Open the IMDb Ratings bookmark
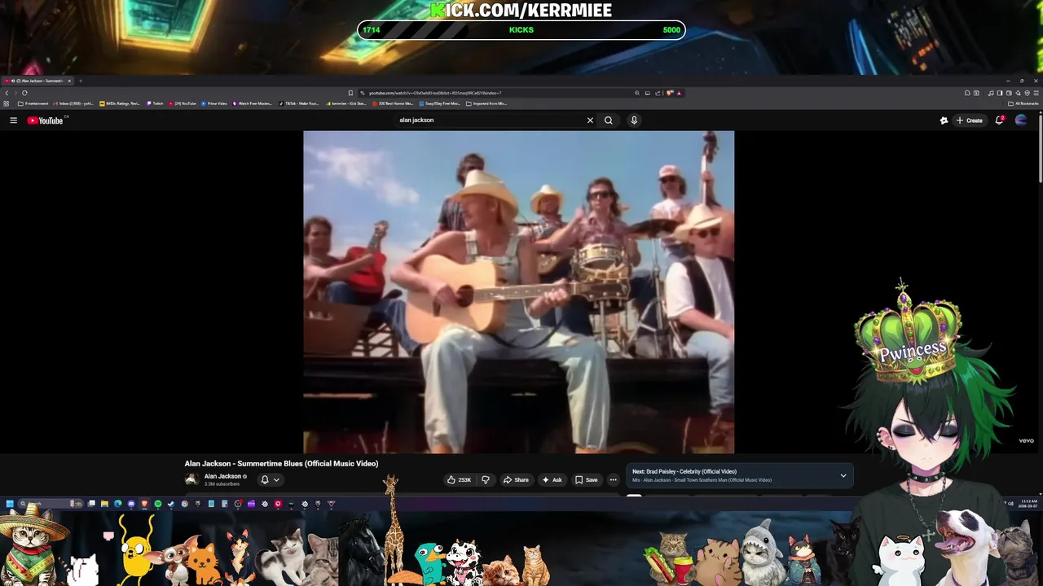The image size is (1043, 586). [x=120, y=103]
